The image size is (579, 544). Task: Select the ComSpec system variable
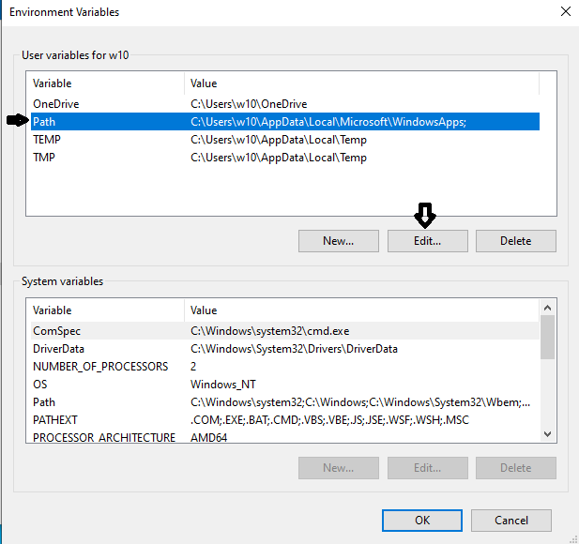[x=285, y=331]
